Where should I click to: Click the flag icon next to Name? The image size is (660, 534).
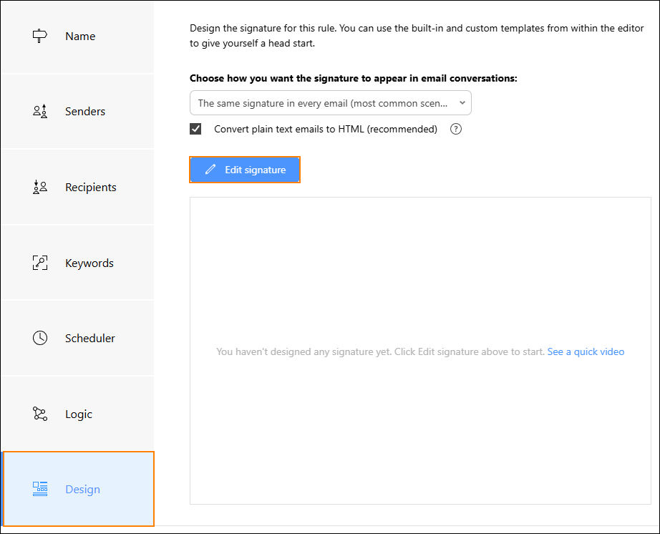tap(41, 36)
